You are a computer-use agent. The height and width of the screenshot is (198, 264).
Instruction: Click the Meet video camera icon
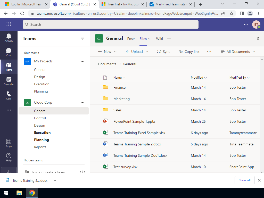point(257,39)
